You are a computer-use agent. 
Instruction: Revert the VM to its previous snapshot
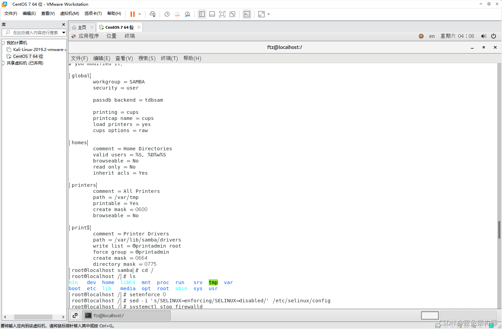pos(177,14)
